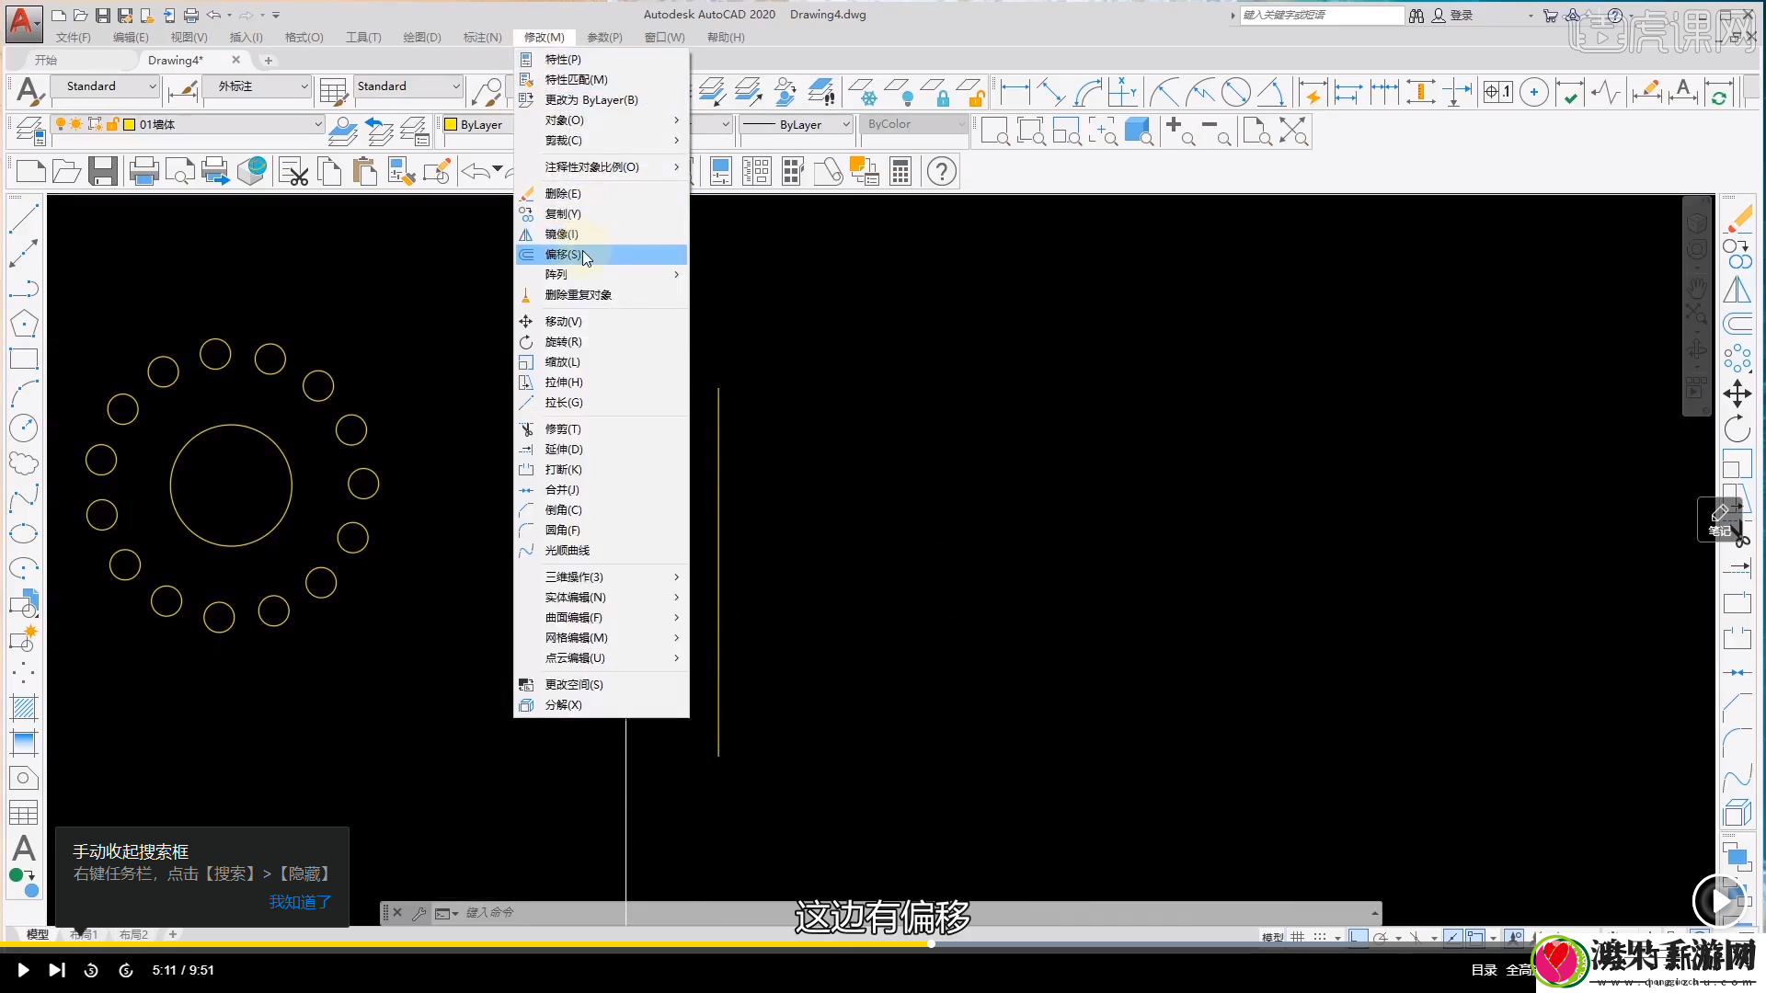Click the Paste clipboard icon

[365, 171]
